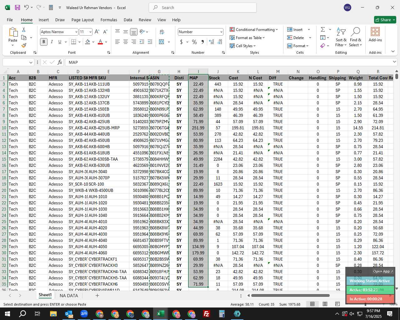This screenshot has height=320, width=400.
Task: Open the font name dropdown Aptos Narrow
Action: tap(76, 32)
